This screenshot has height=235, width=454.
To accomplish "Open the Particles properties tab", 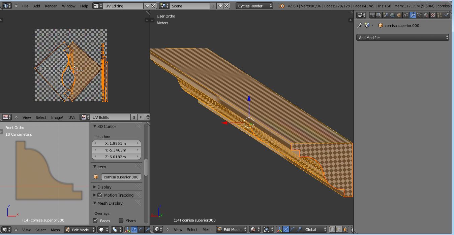I will [440, 15].
